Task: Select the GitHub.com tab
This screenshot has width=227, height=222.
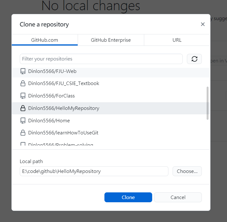Action: tap(45, 40)
